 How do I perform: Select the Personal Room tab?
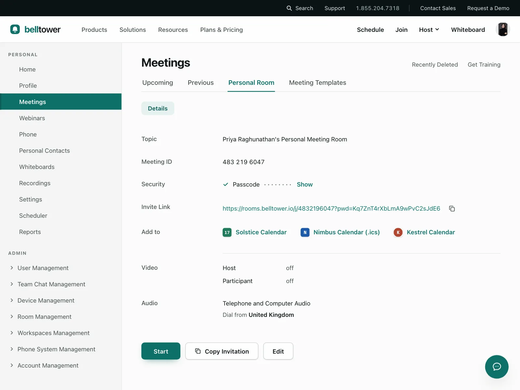click(251, 83)
